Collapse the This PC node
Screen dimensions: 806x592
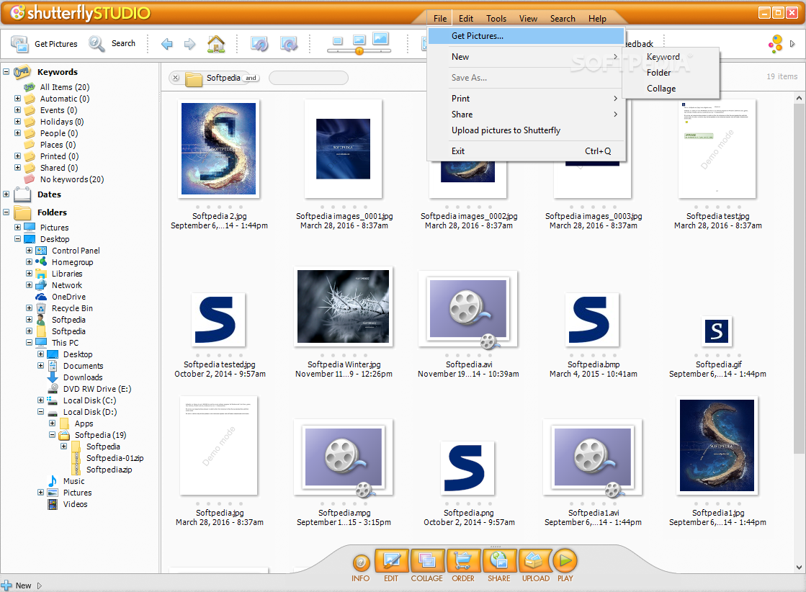click(x=30, y=342)
